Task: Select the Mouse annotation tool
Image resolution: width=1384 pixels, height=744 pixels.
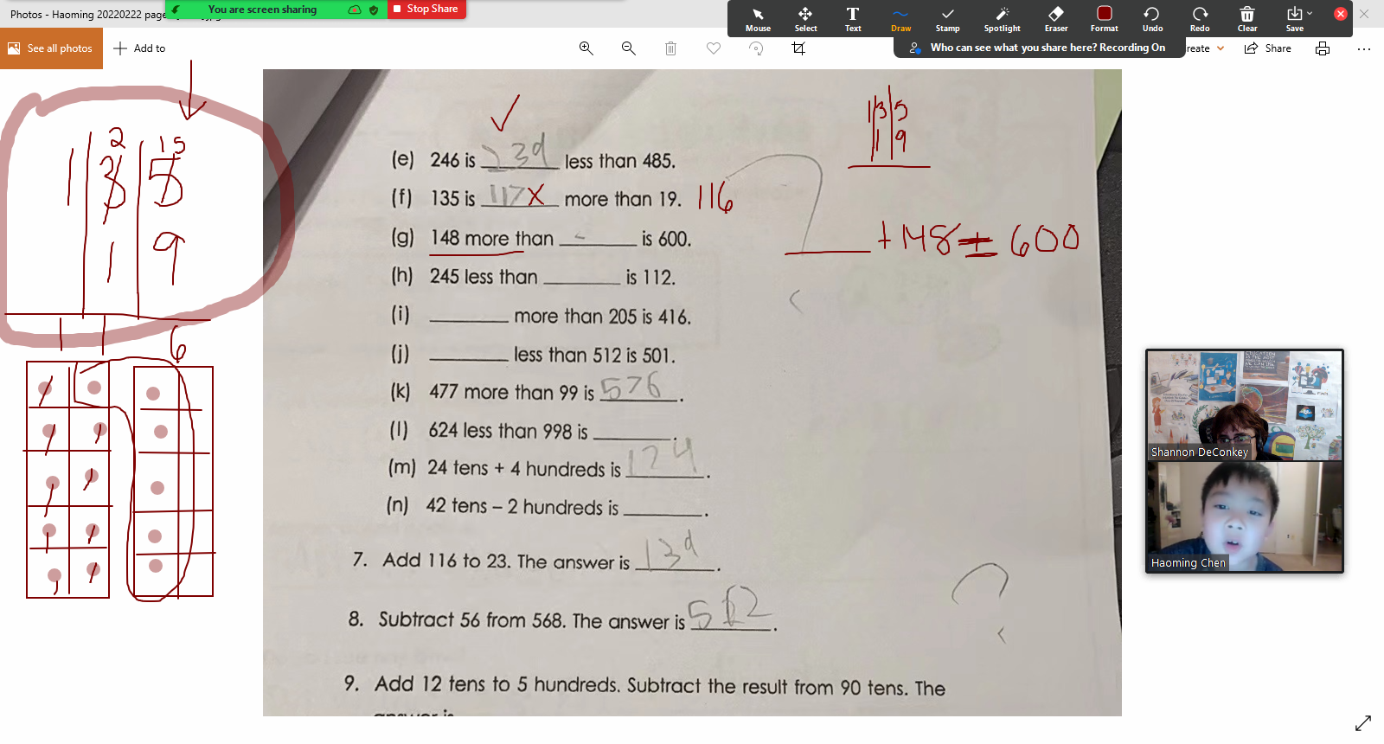Action: pyautogui.click(x=758, y=18)
